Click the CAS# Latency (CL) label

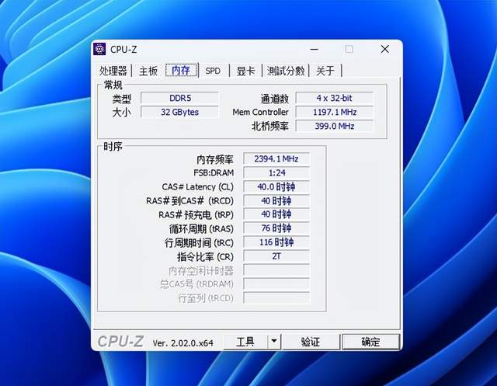pyautogui.click(x=197, y=187)
